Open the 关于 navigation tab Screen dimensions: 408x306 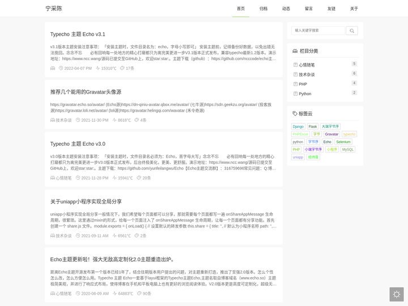tap(354, 8)
